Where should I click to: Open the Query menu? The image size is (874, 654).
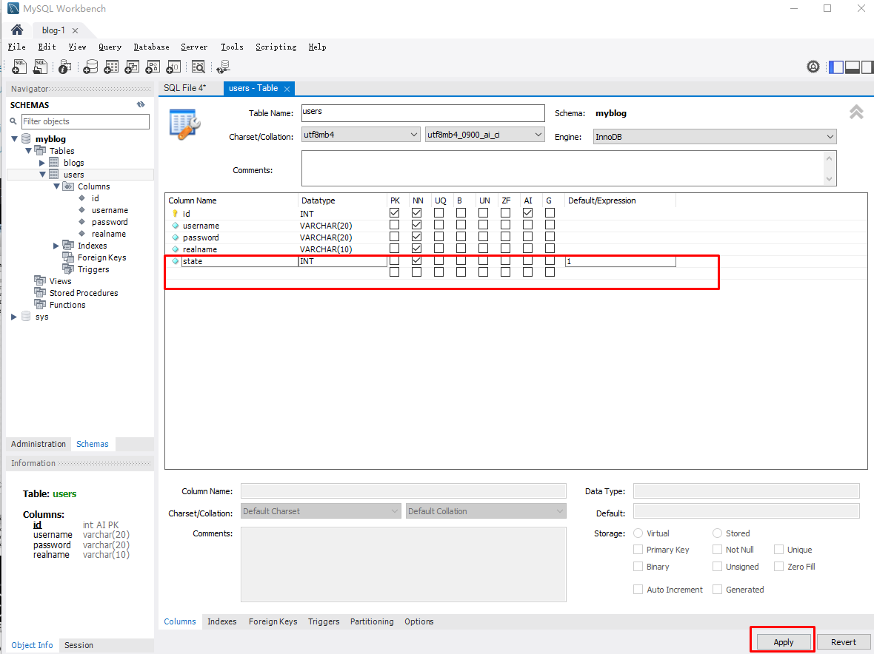[x=110, y=47]
